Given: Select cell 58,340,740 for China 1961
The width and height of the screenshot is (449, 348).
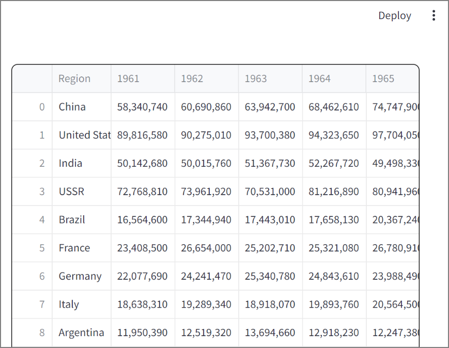Looking at the screenshot, I should (143, 107).
